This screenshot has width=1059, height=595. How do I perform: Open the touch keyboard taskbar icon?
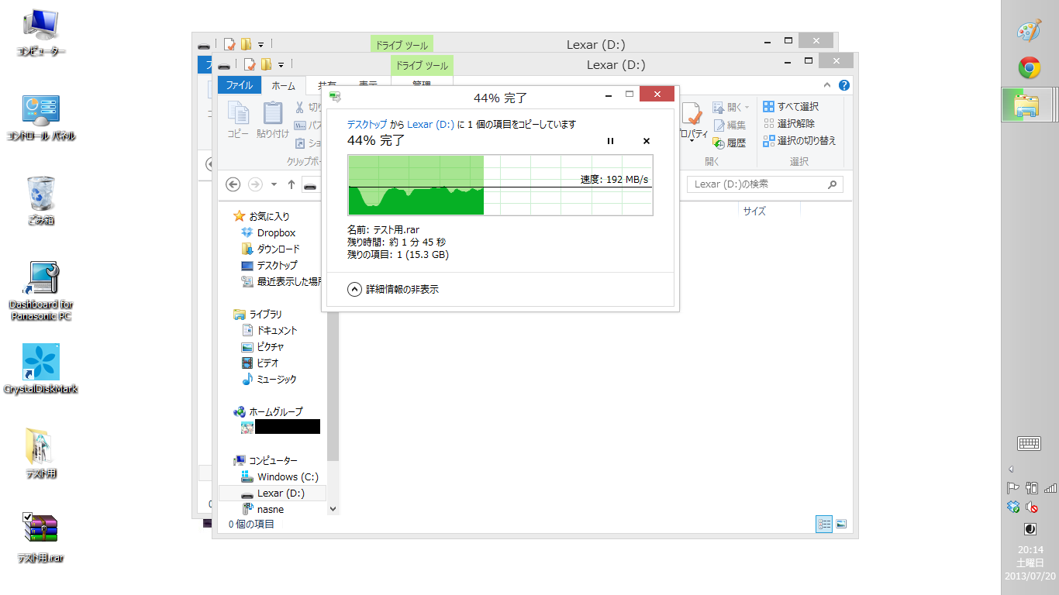pos(1029,443)
